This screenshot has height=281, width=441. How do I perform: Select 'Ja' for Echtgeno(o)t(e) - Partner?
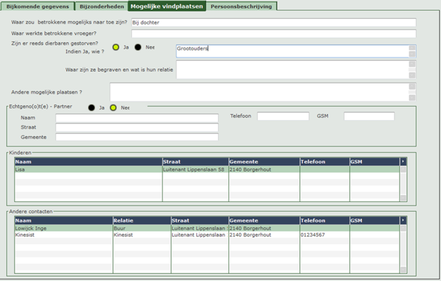[92, 108]
